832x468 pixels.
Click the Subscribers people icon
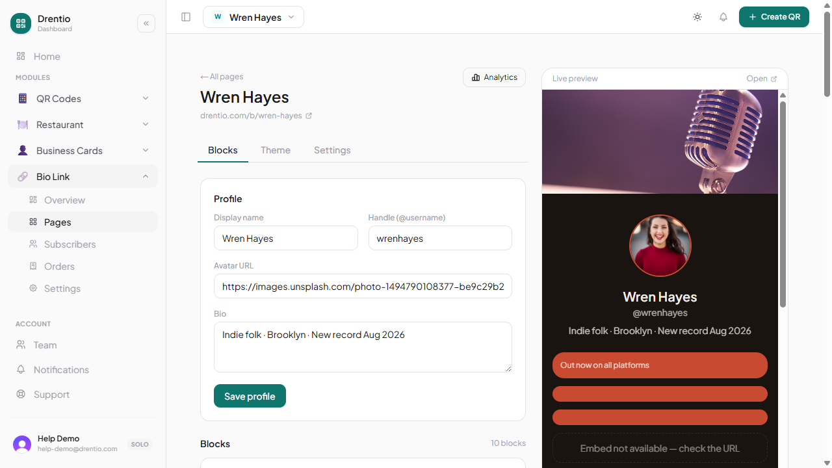pyautogui.click(x=33, y=244)
